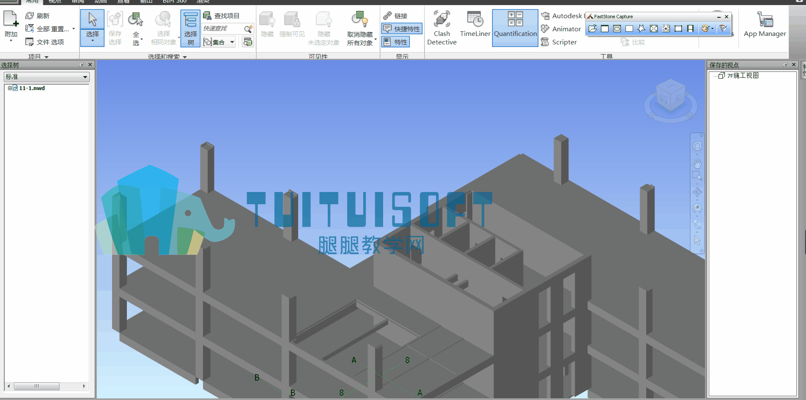Viewport: 806px width, 400px height.
Task: Expand the 11-1.nwd tree node
Action: [10, 88]
